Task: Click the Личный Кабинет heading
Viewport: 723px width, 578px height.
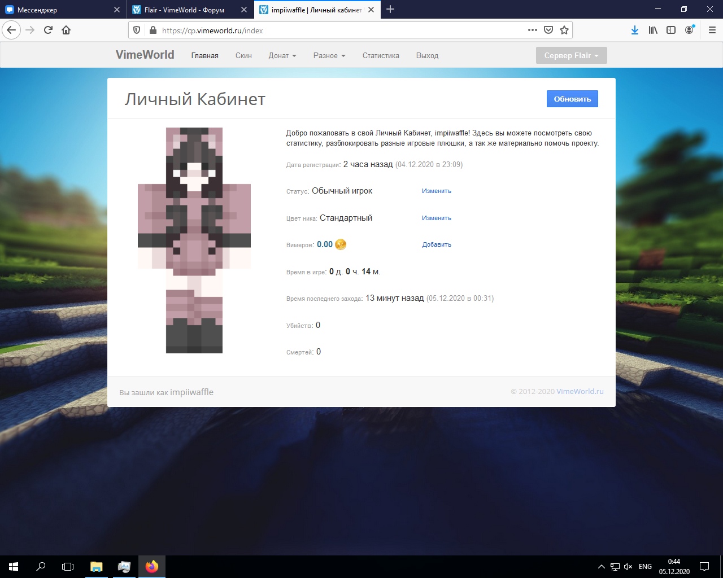Action: point(195,99)
